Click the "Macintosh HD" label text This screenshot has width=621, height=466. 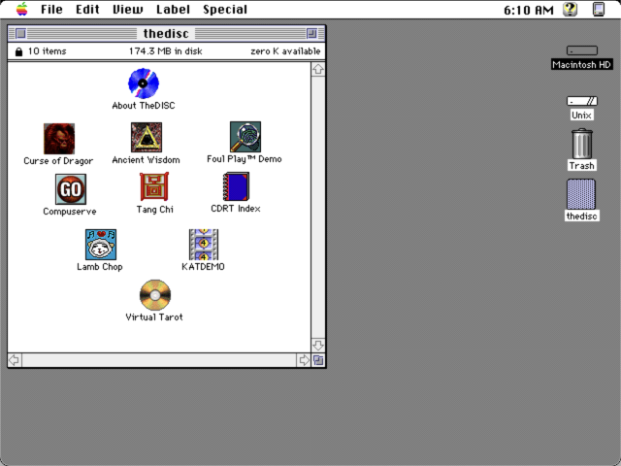click(582, 65)
